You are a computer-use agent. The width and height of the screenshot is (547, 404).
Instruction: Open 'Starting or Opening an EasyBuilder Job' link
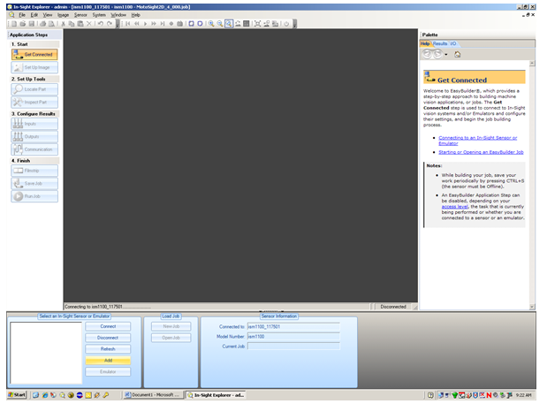481,152
